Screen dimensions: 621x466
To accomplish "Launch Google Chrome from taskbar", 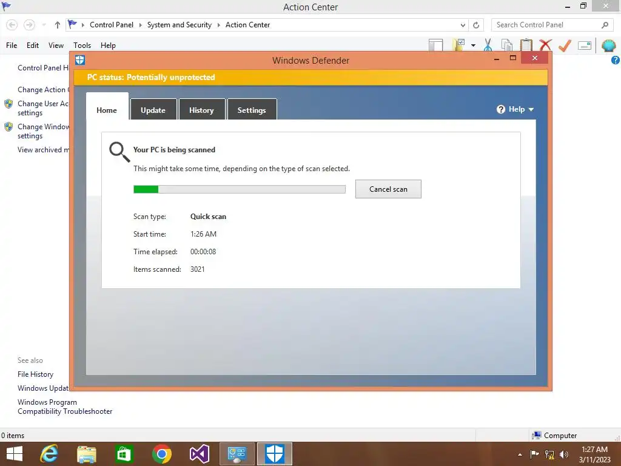I will (161, 454).
